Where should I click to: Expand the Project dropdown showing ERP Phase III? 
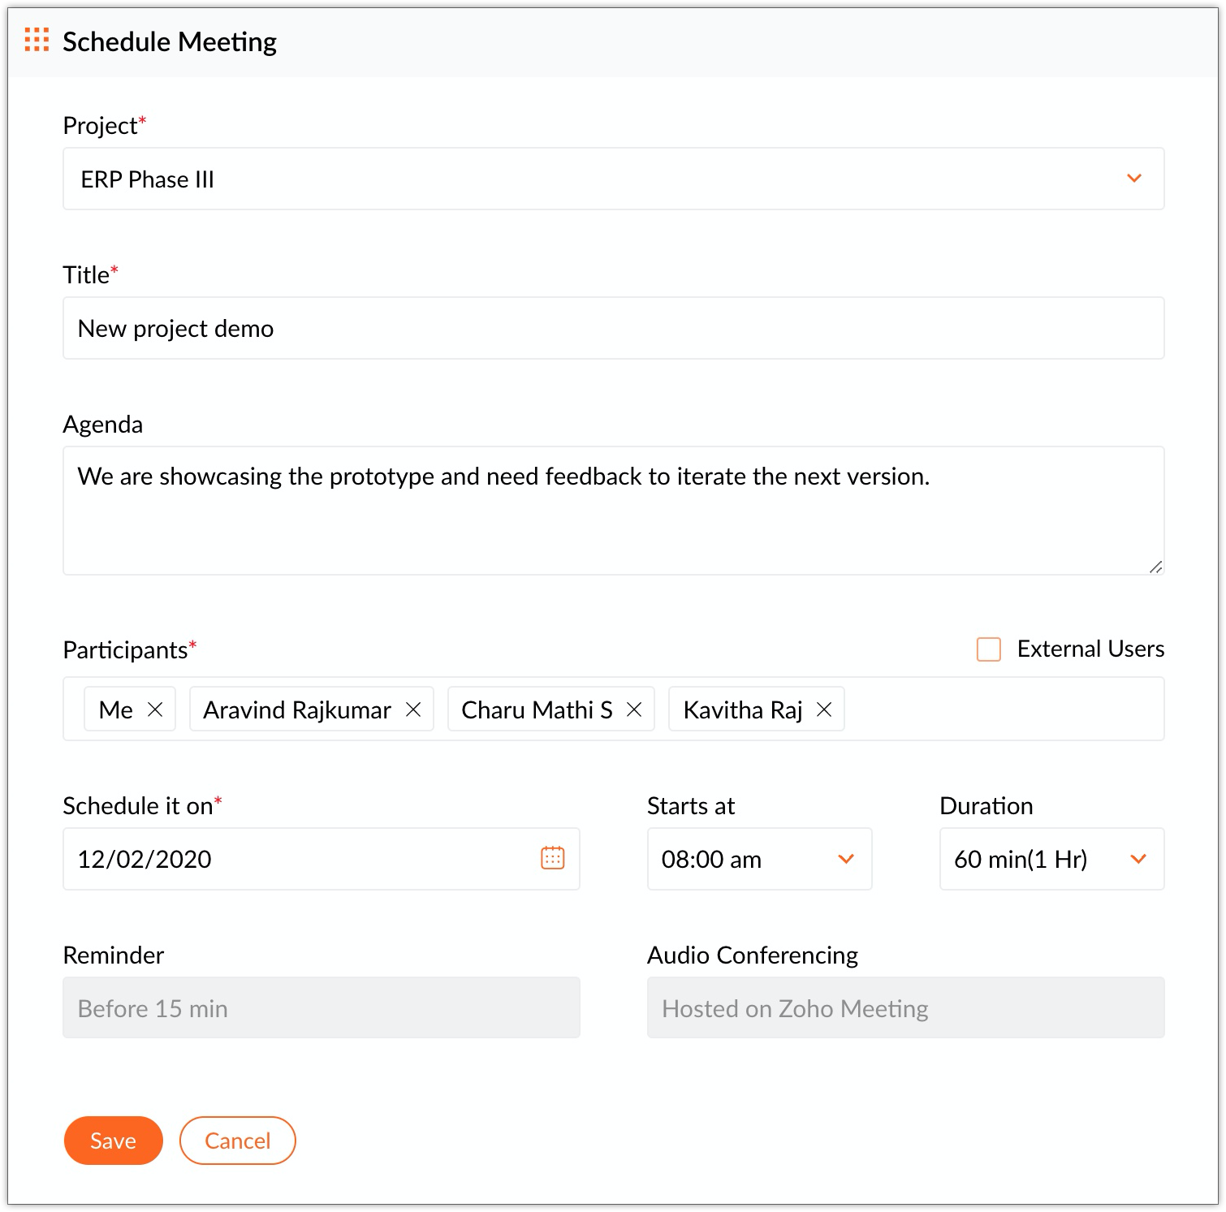1133,179
